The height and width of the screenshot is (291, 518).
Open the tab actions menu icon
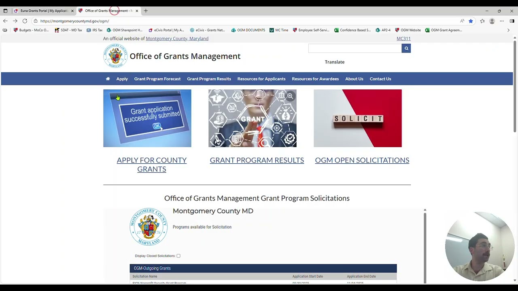pyautogui.click(x=5, y=11)
